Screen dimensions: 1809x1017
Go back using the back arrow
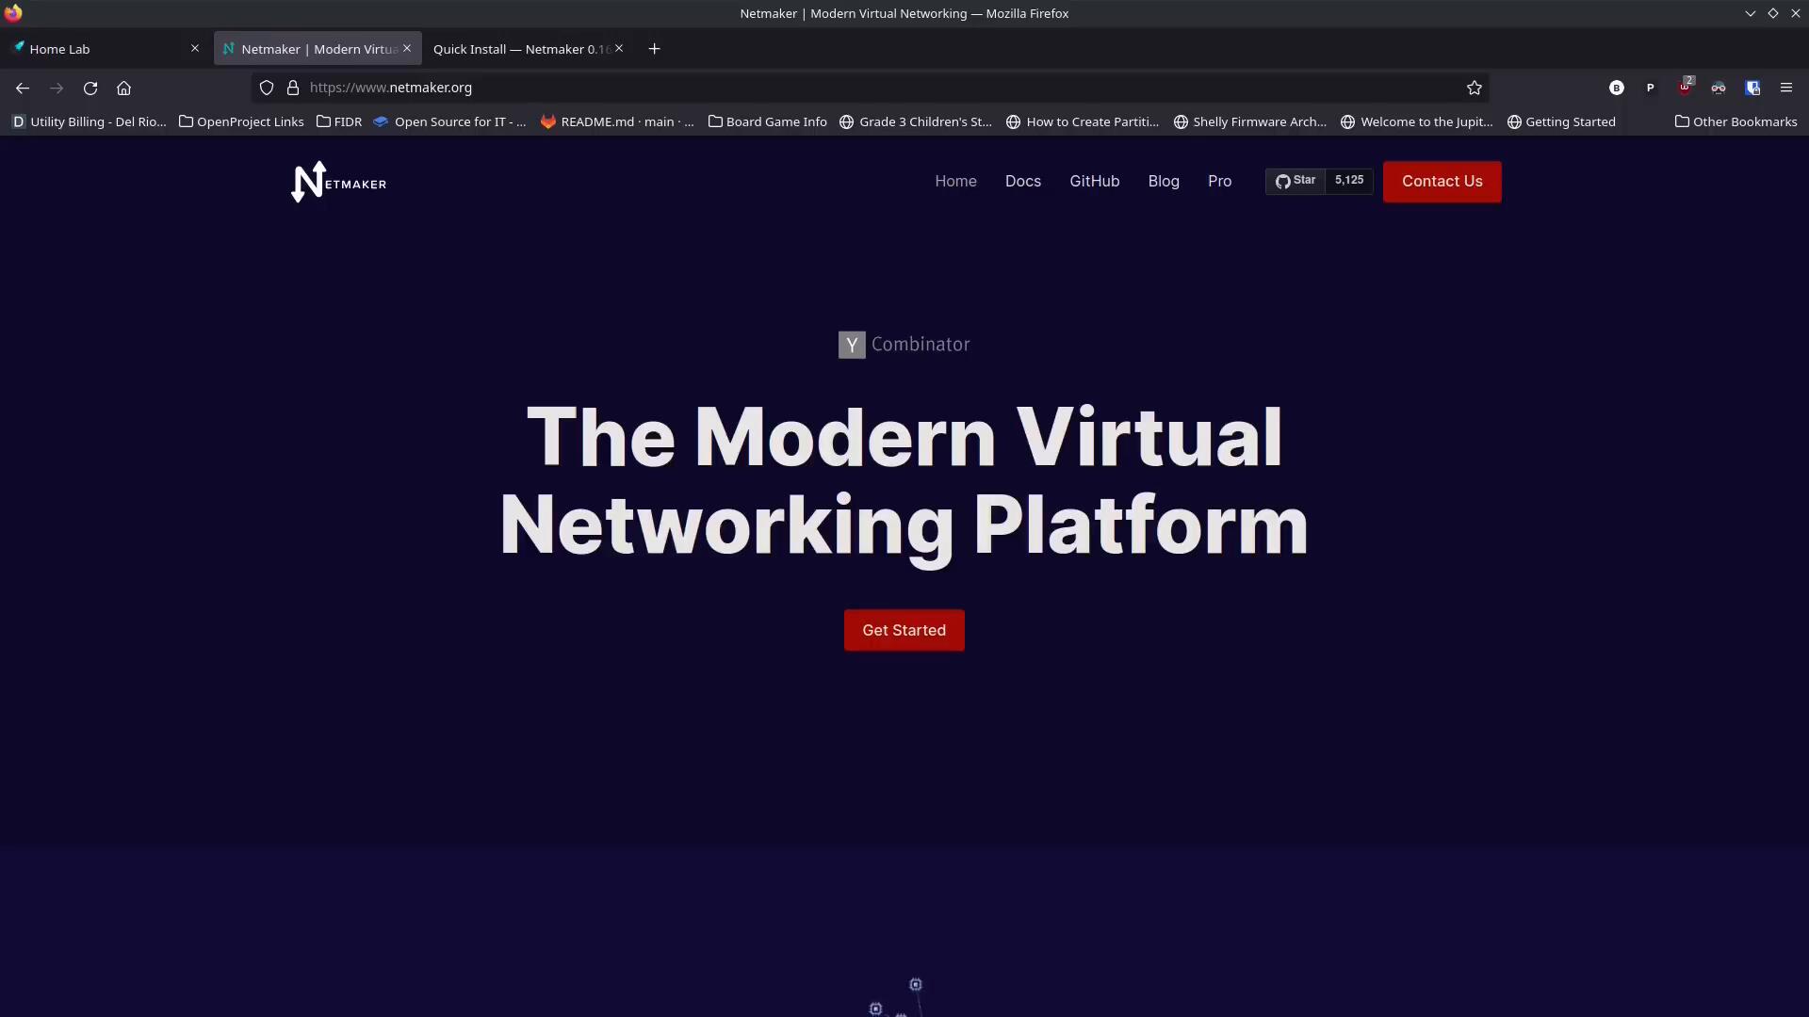[x=23, y=88]
